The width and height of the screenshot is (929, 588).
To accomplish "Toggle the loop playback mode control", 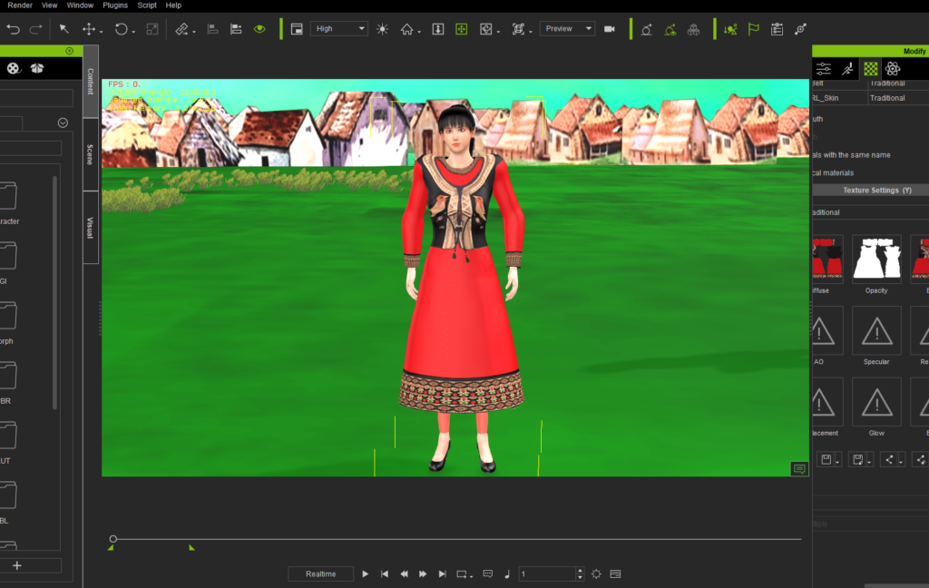I will coord(460,573).
